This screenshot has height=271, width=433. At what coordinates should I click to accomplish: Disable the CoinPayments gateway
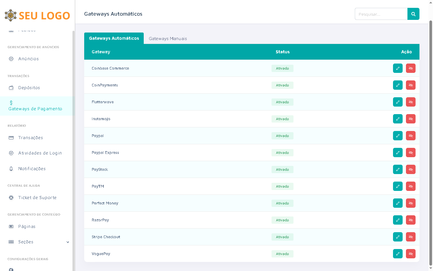click(410, 85)
